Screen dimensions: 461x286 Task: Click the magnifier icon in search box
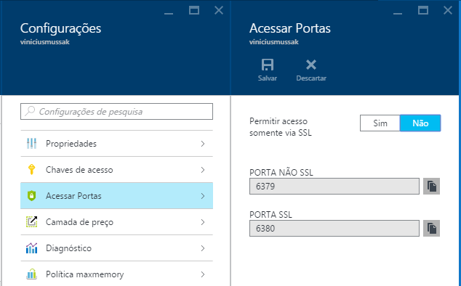coord(30,111)
